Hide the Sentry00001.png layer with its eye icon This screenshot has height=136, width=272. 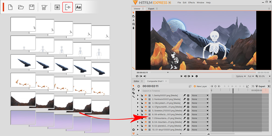[146, 95]
